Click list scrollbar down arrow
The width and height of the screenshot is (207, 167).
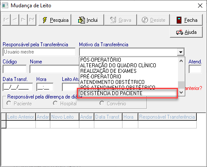181,92
